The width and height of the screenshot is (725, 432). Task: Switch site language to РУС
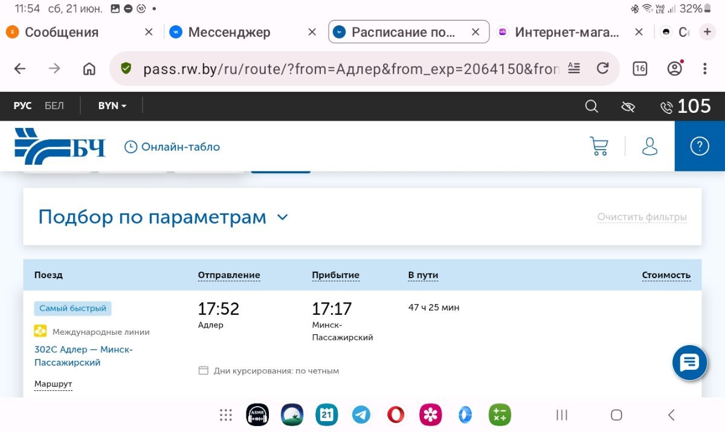[x=22, y=106]
